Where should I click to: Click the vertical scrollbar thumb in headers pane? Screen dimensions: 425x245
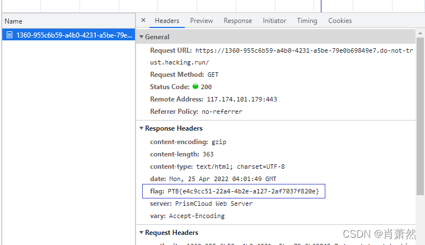click(420, 116)
